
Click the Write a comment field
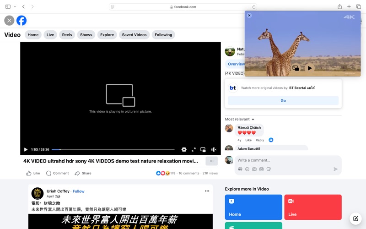pyautogui.click(x=284, y=160)
